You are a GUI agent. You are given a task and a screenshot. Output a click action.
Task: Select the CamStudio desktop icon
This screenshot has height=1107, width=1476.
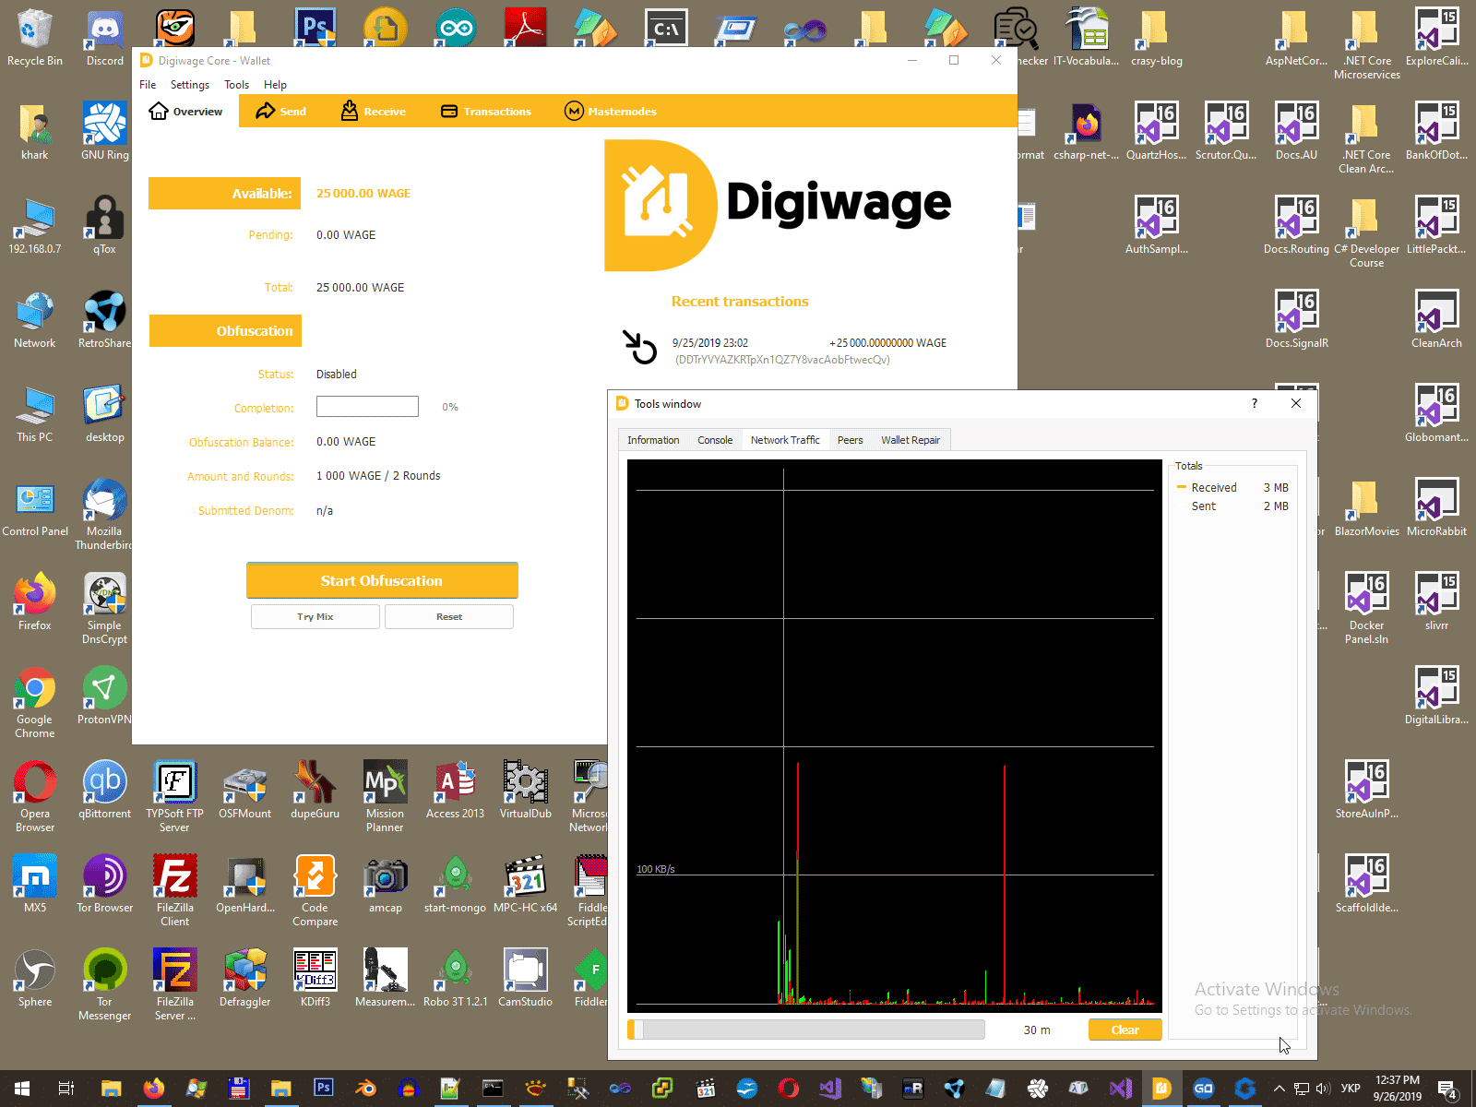coord(526,979)
